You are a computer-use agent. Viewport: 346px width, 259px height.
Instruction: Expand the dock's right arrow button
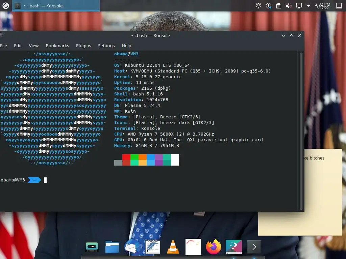[254, 247]
